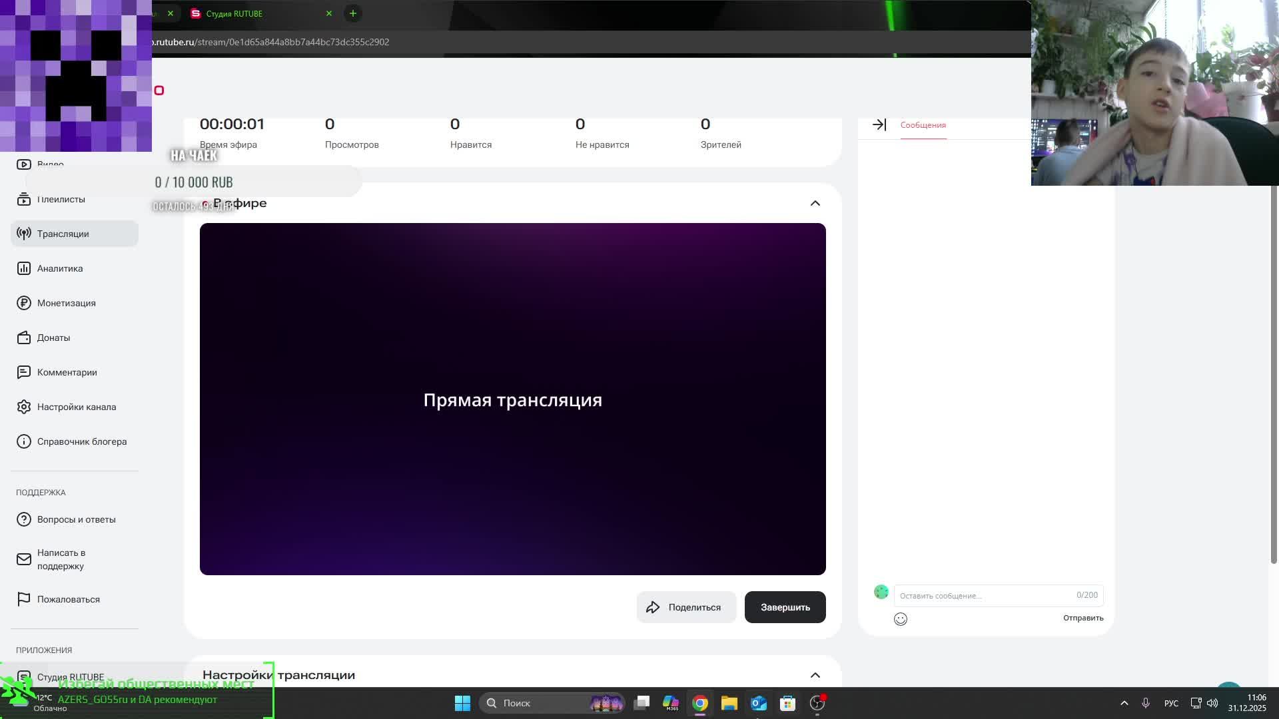Open the Монетизация section
Viewport: 1279px width, 719px height.
point(67,303)
